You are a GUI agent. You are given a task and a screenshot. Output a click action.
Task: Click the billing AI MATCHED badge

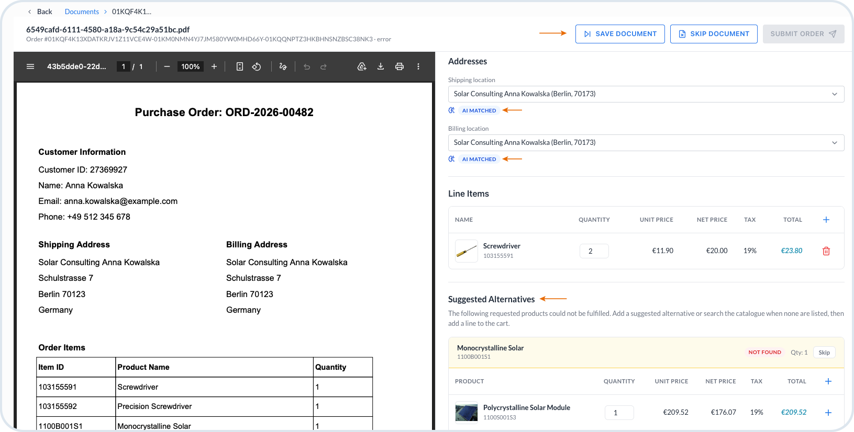point(479,159)
